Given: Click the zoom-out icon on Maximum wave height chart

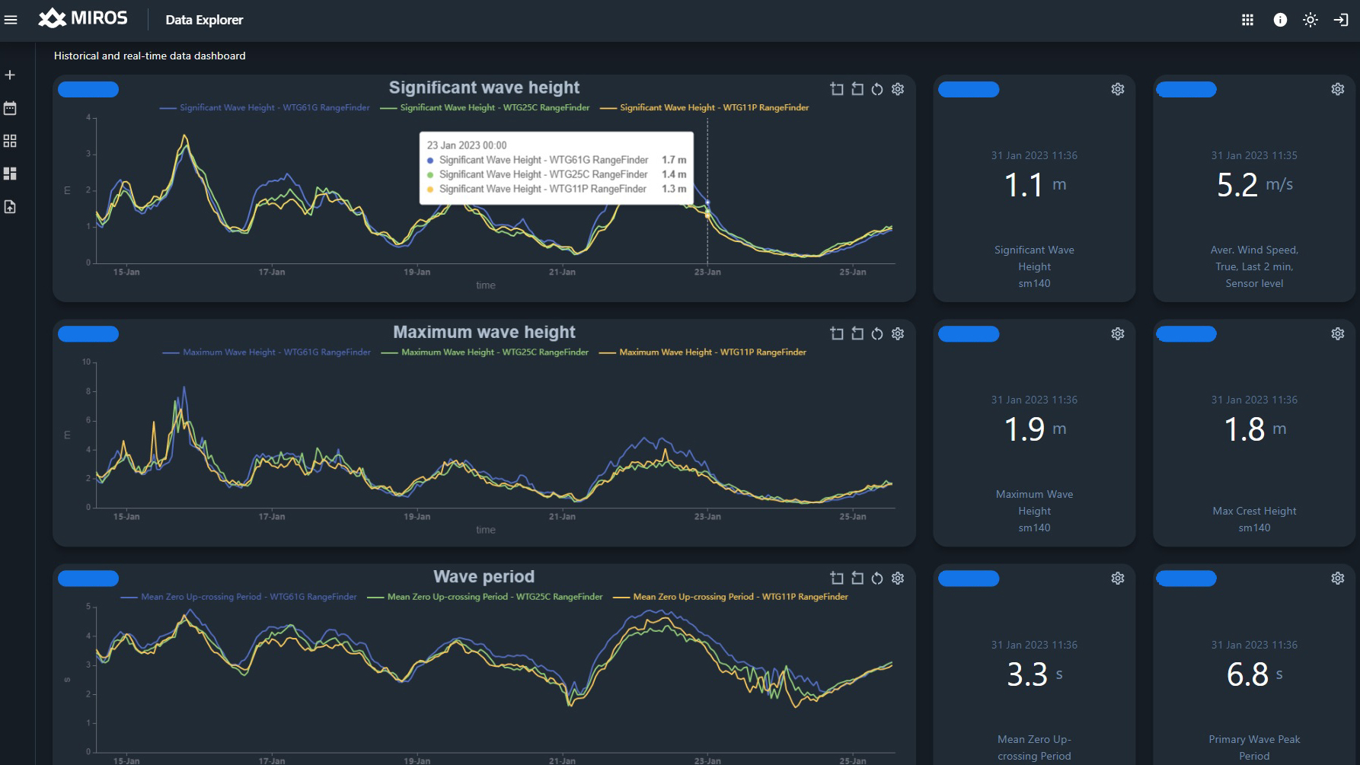Looking at the screenshot, I should [x=857, y=333].
